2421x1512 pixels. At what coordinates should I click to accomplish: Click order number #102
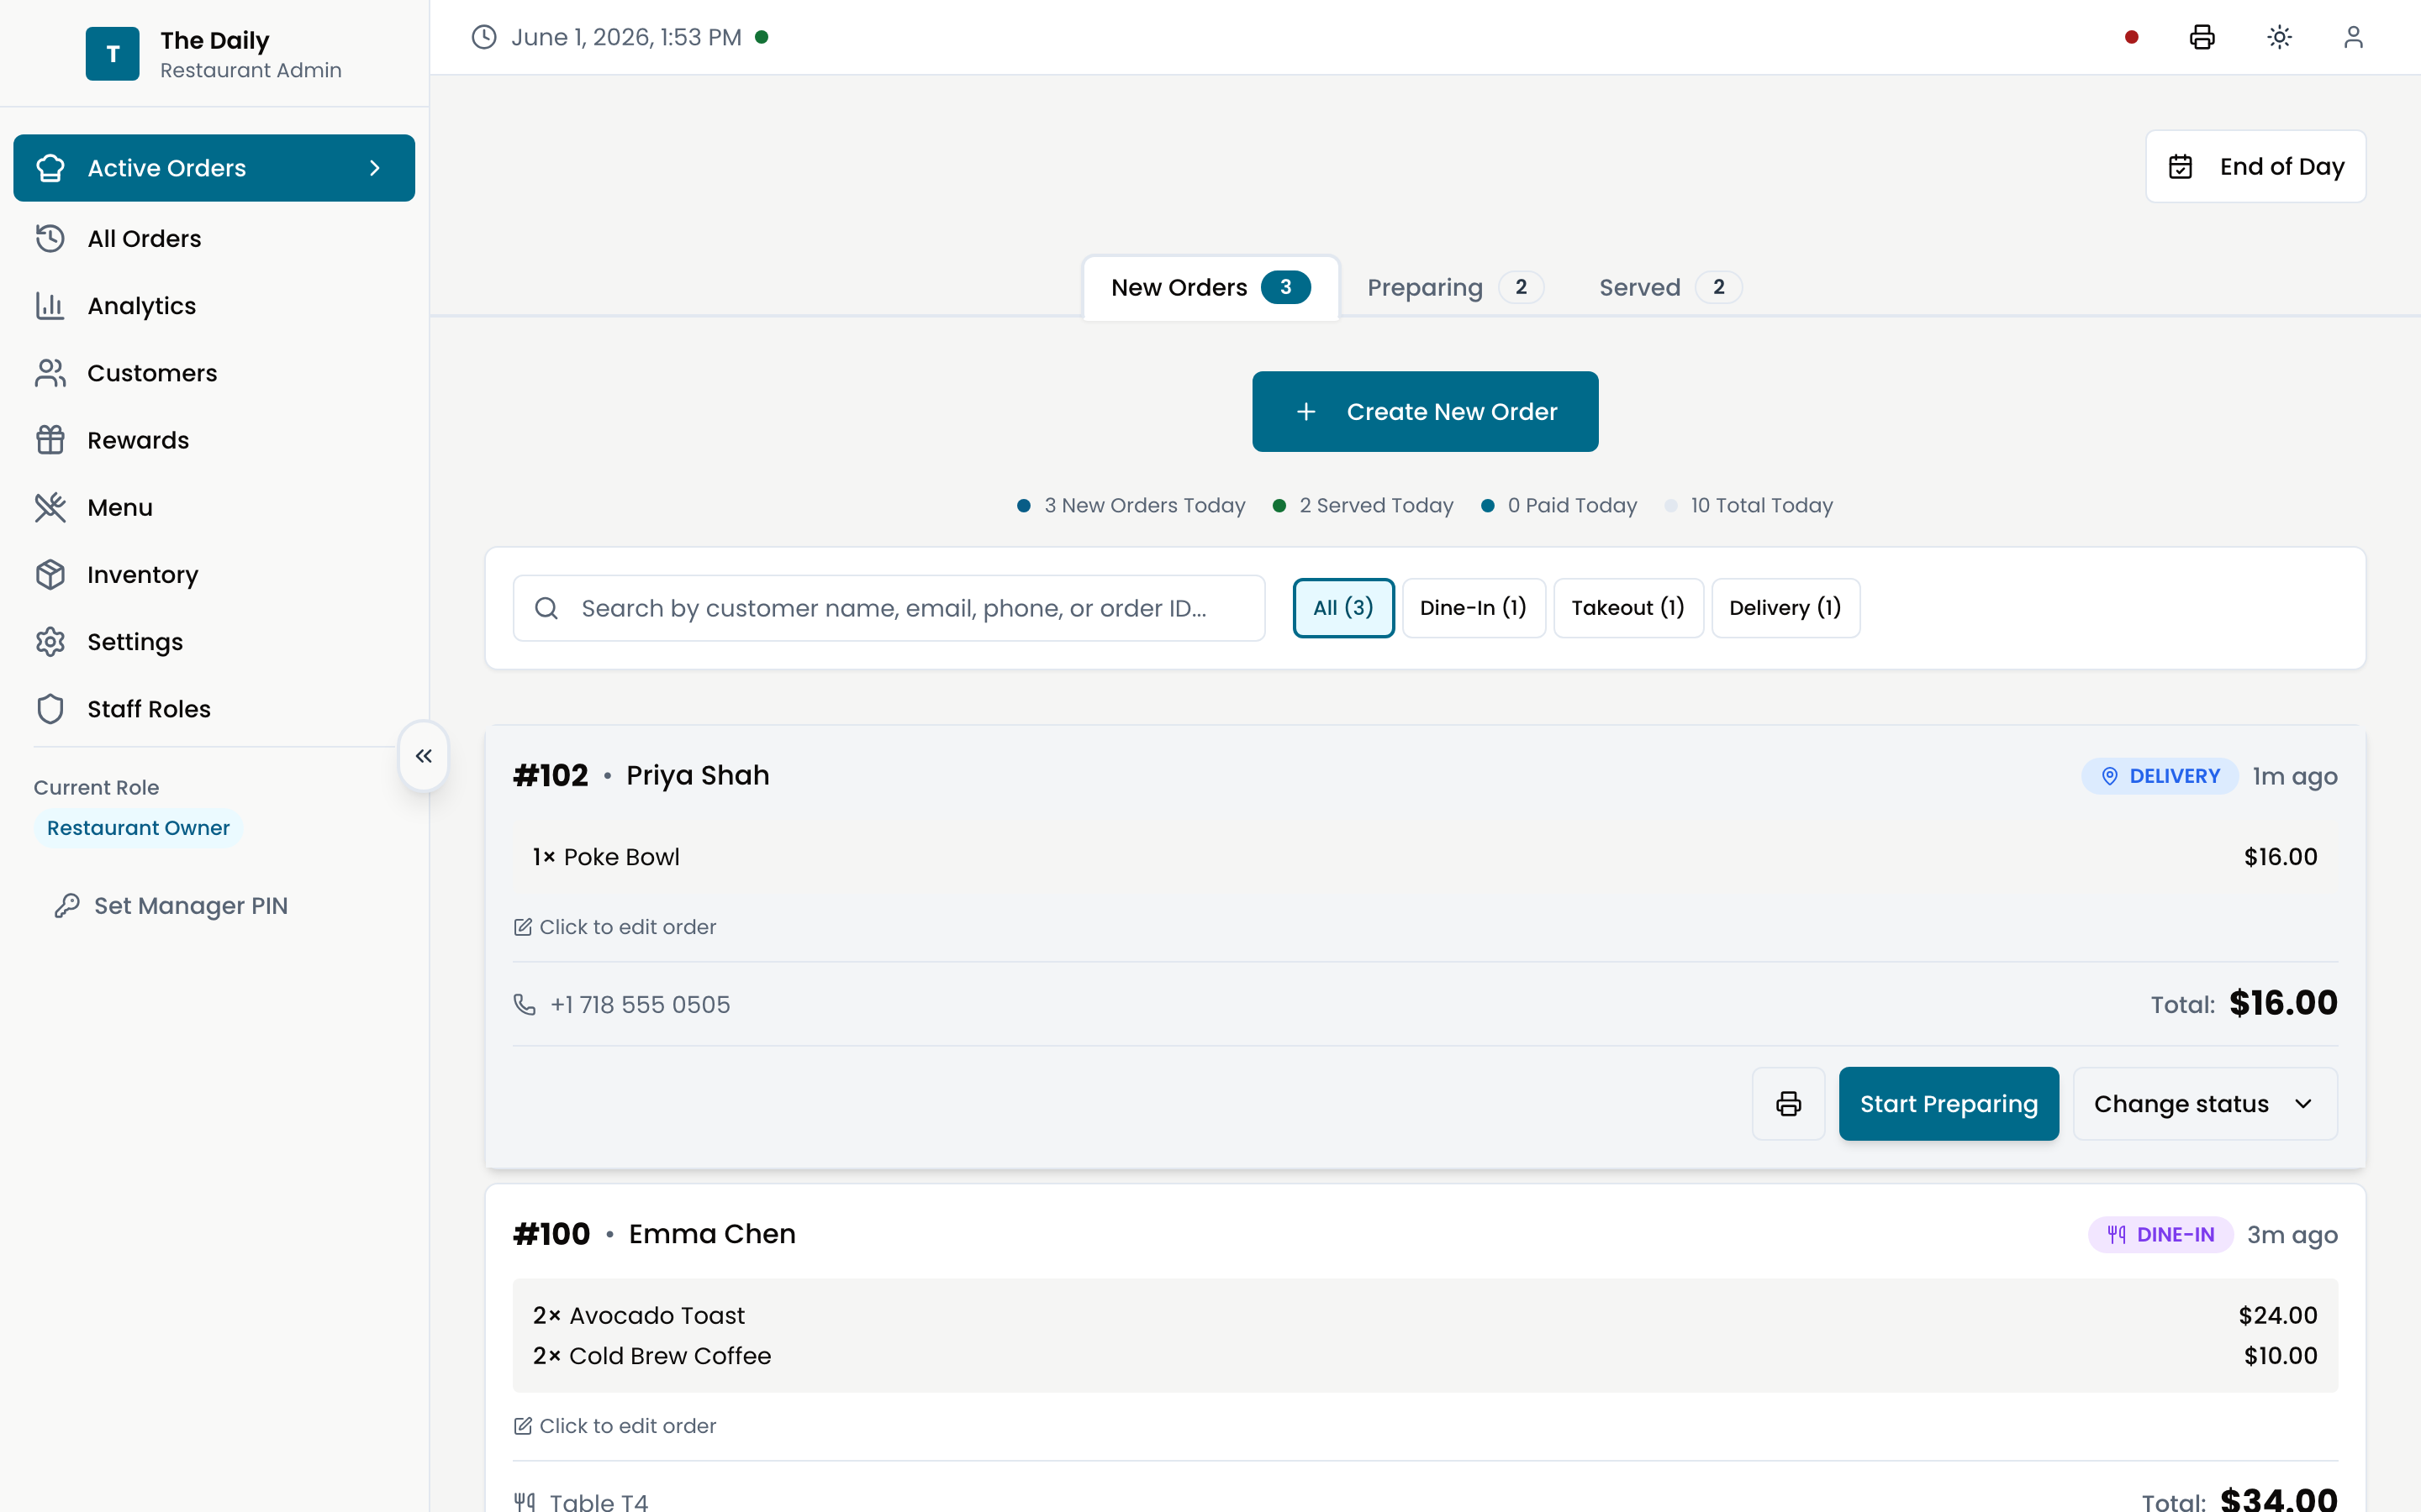551,775
